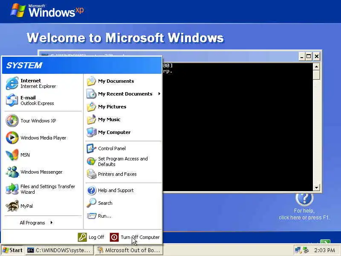The width and height of the screenshot is (341, 256).
Task: Click the My Pictures folder icon
Action: point(91,107)
